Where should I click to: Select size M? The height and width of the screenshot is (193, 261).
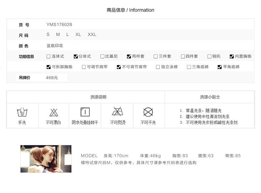coord(58,34)
